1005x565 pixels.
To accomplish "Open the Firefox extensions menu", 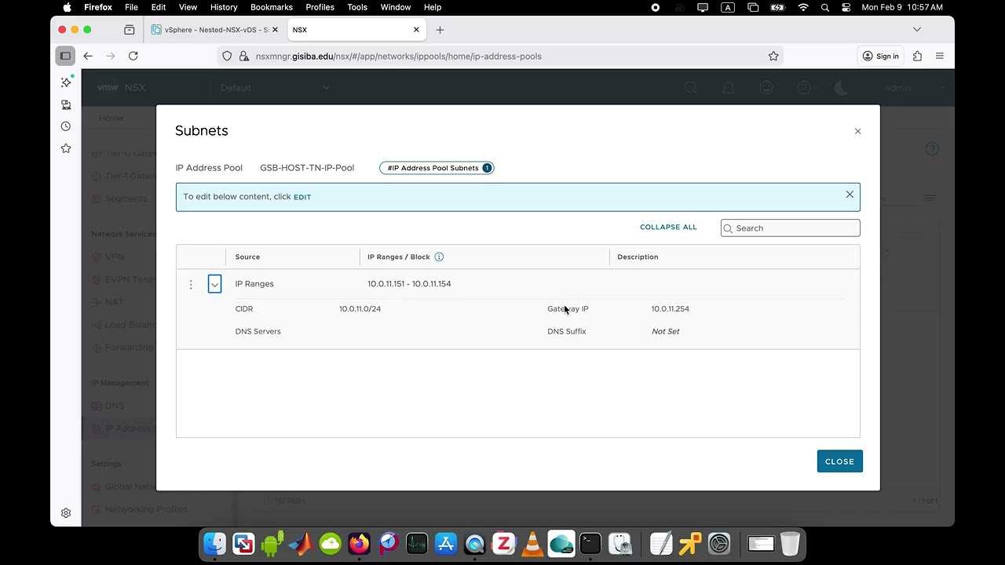I will [x=917, y=56].
